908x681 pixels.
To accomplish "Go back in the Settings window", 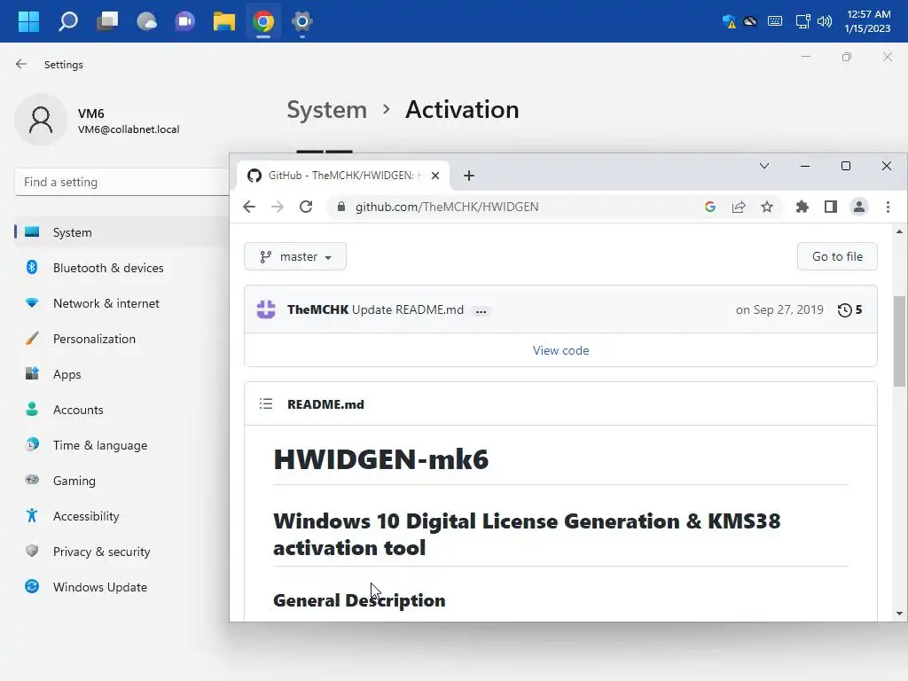I will pyautogui.click(x=21, y=64).
